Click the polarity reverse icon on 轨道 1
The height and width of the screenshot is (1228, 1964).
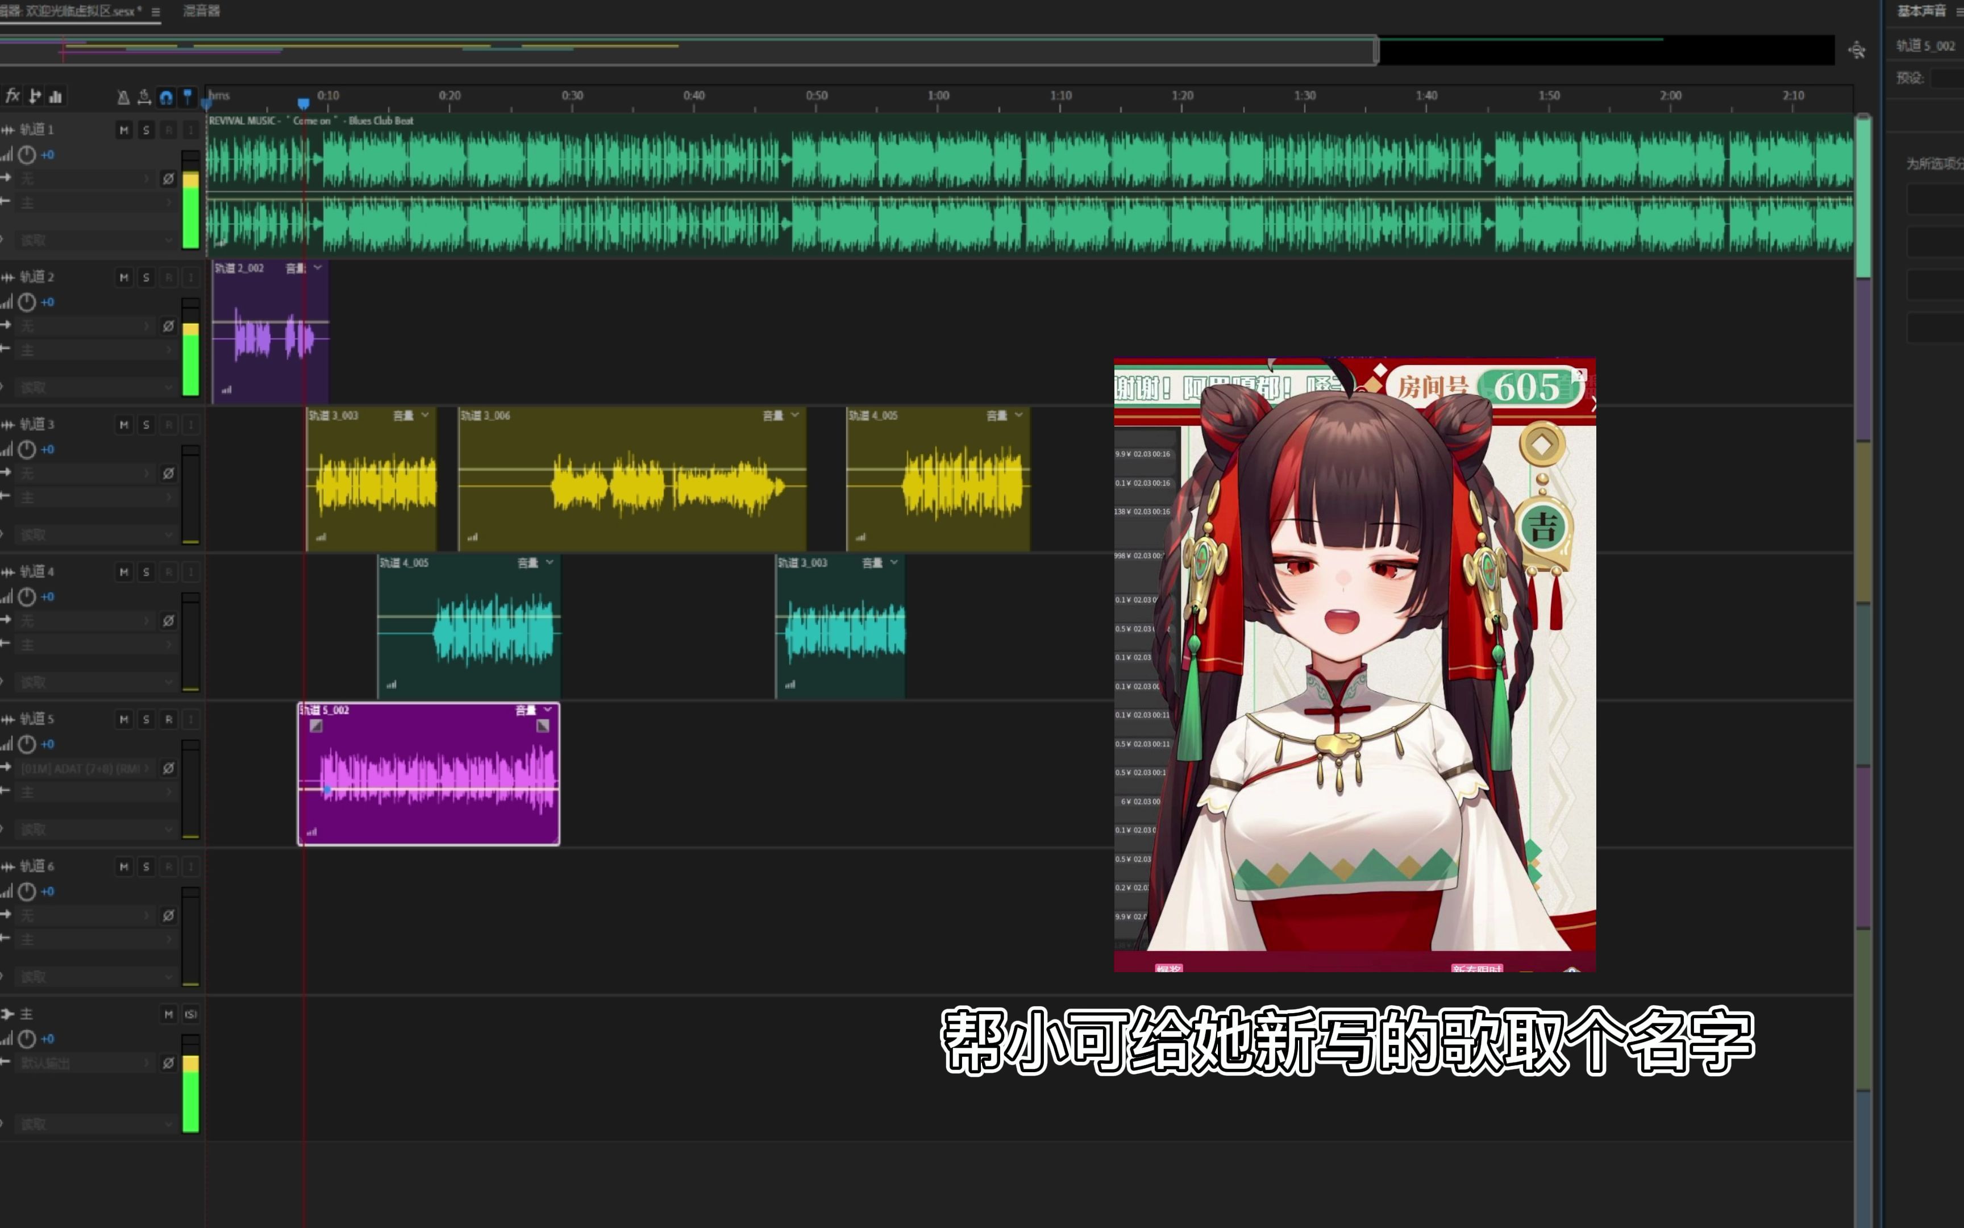click(x=168, y=179)
